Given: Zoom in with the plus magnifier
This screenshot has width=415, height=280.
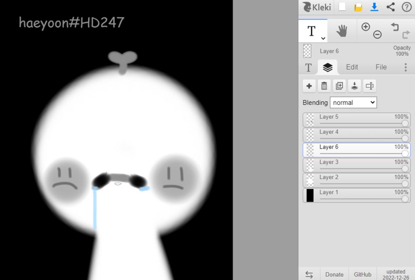Looking at the screenshot, I should pos(366,27).
